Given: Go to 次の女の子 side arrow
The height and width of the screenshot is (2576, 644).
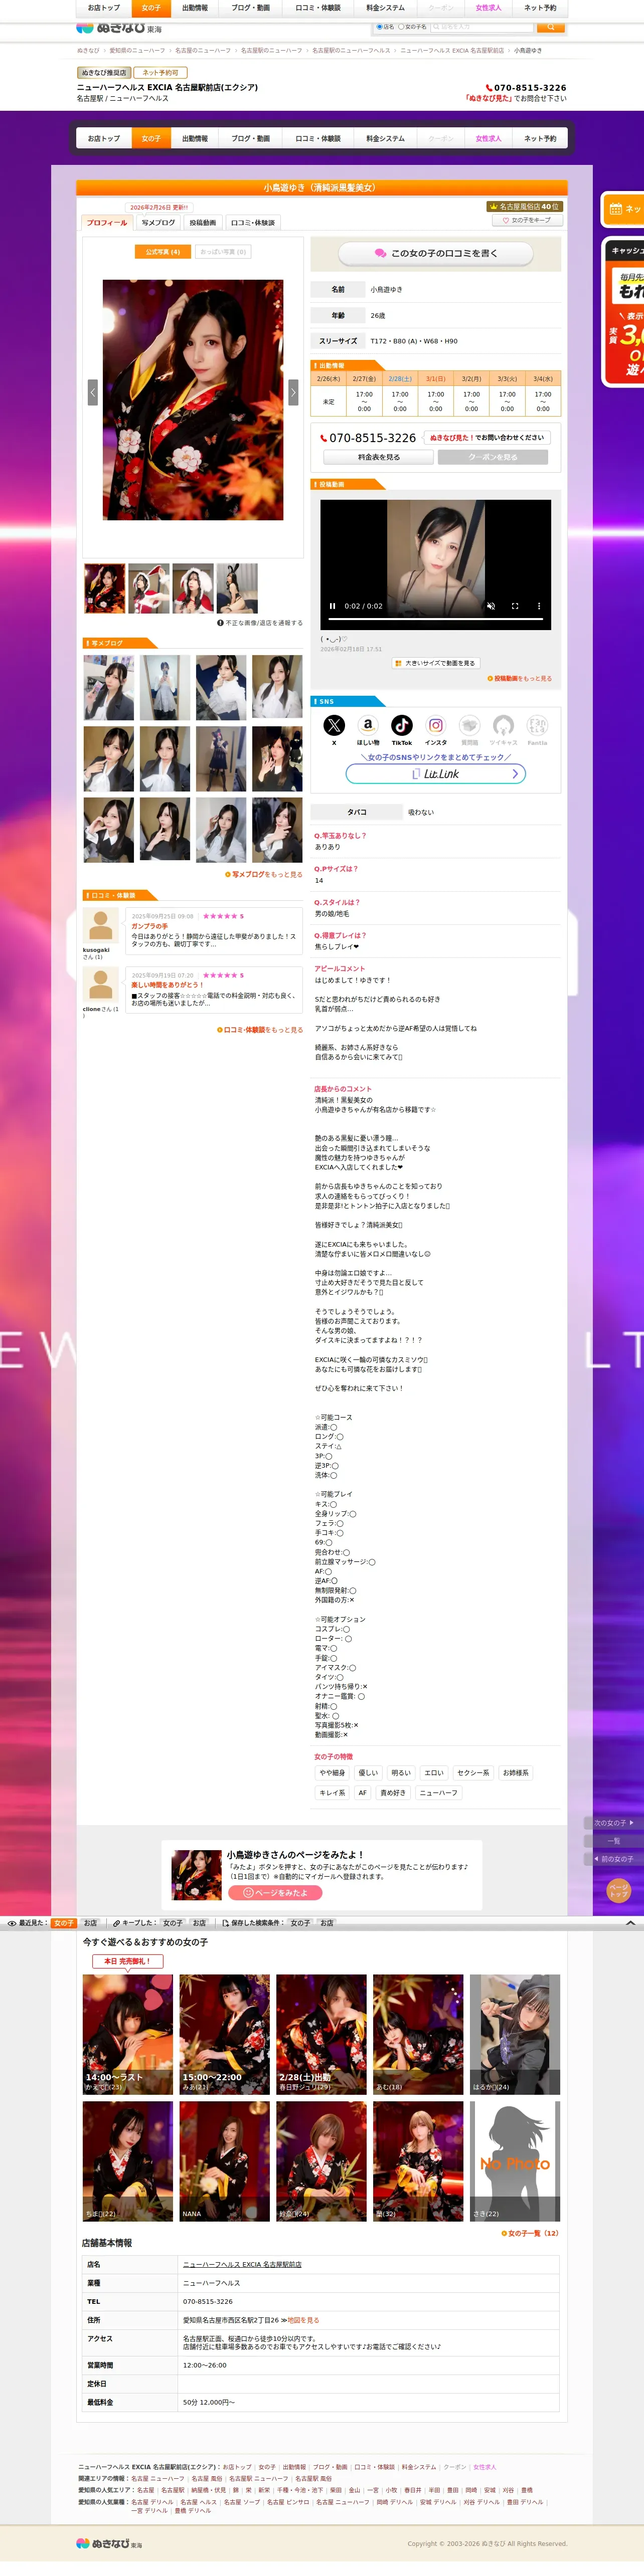Looking at the screenshot, I should coord(613,1823).
